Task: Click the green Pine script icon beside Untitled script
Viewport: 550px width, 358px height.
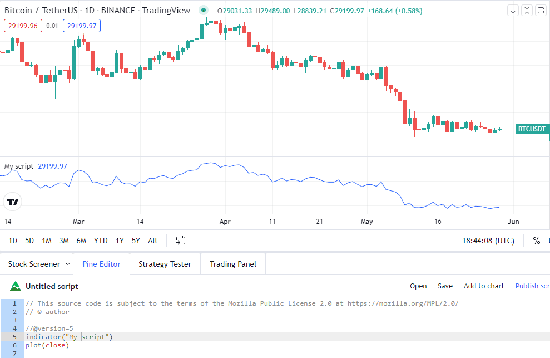Action: pyautogui.click(x=16, y=286)
